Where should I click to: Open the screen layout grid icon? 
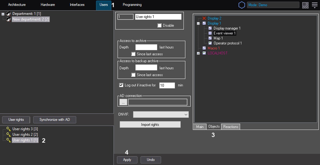[x=305, y=5]
